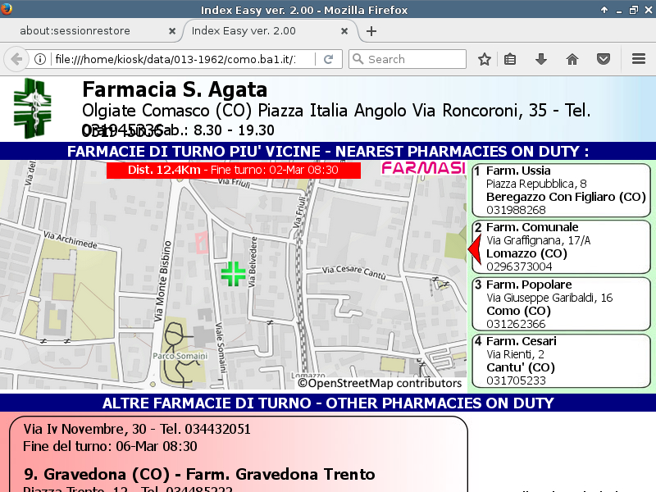The width and height of the screenshot is (656, 492).
Task: Go to Firefox home page icon
Action: point(572,59)
